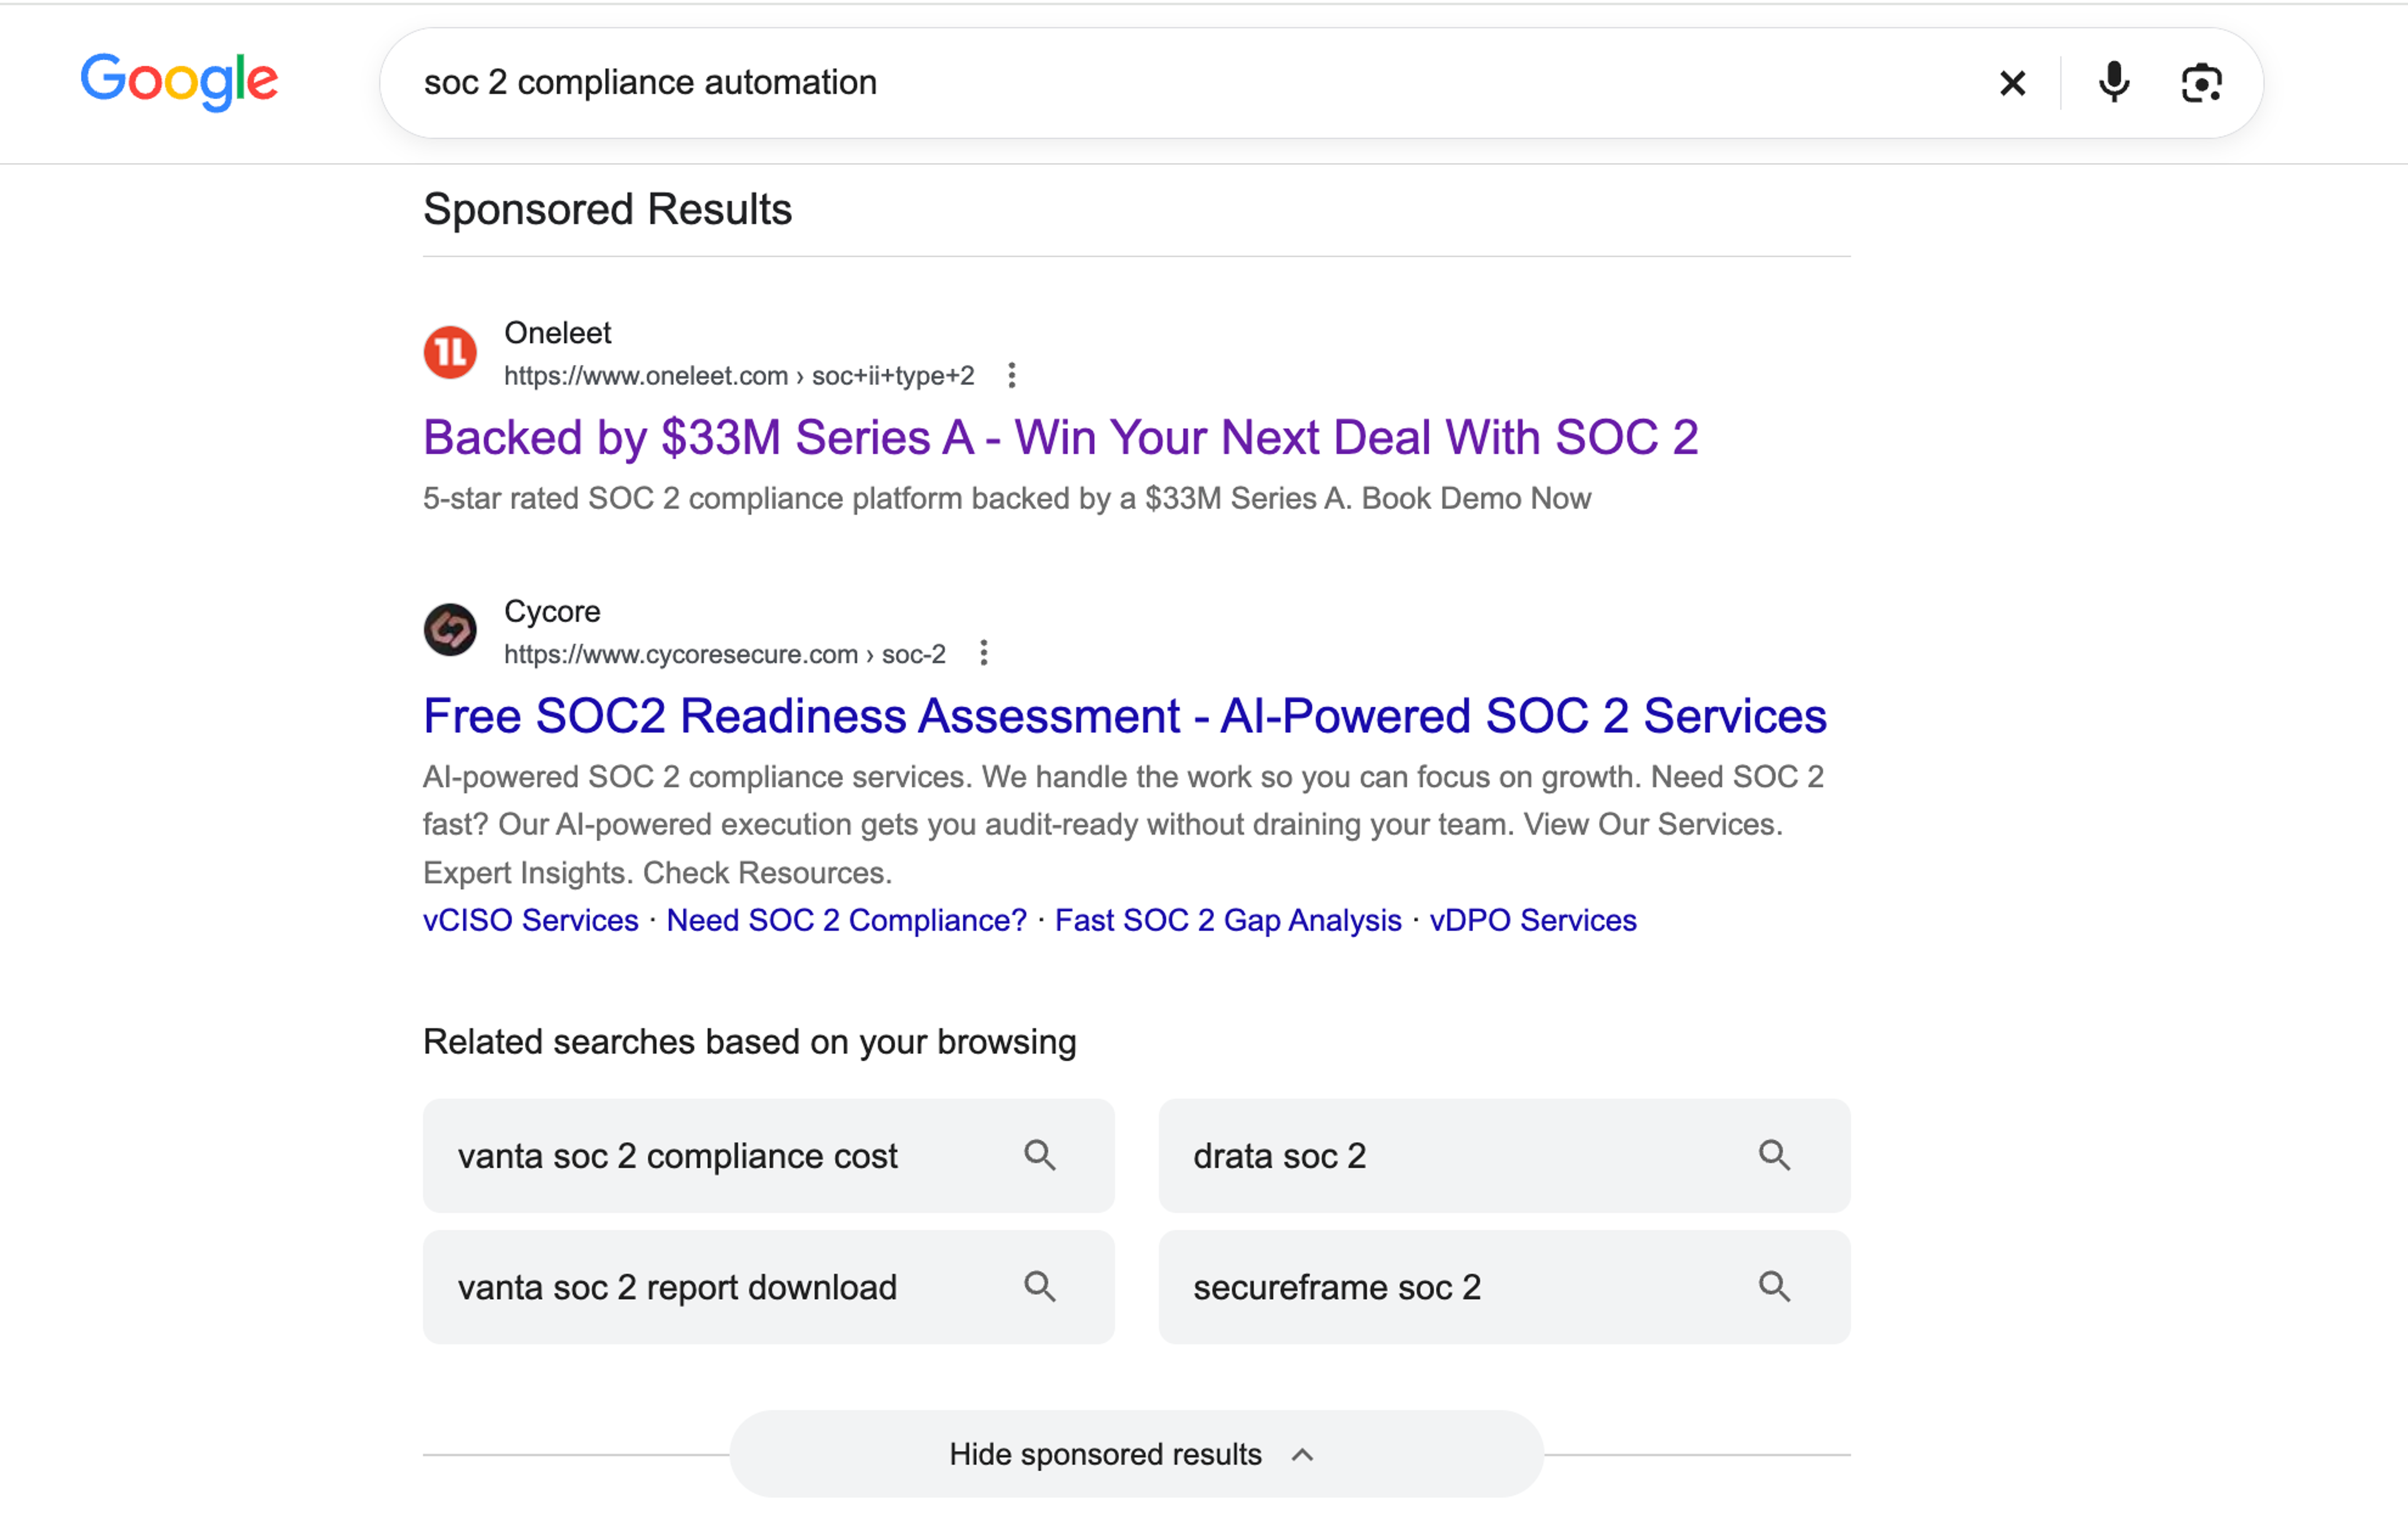Open search by image camera icon
This screenshot has height=1535, width=2408.
tap(2201, 83)
